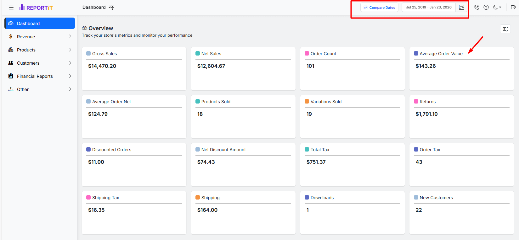The height and width of the screenshot is (240, 519).
Task: Click the filter sliders icon beside Dashboard title
Action: (x=111, y=8)
